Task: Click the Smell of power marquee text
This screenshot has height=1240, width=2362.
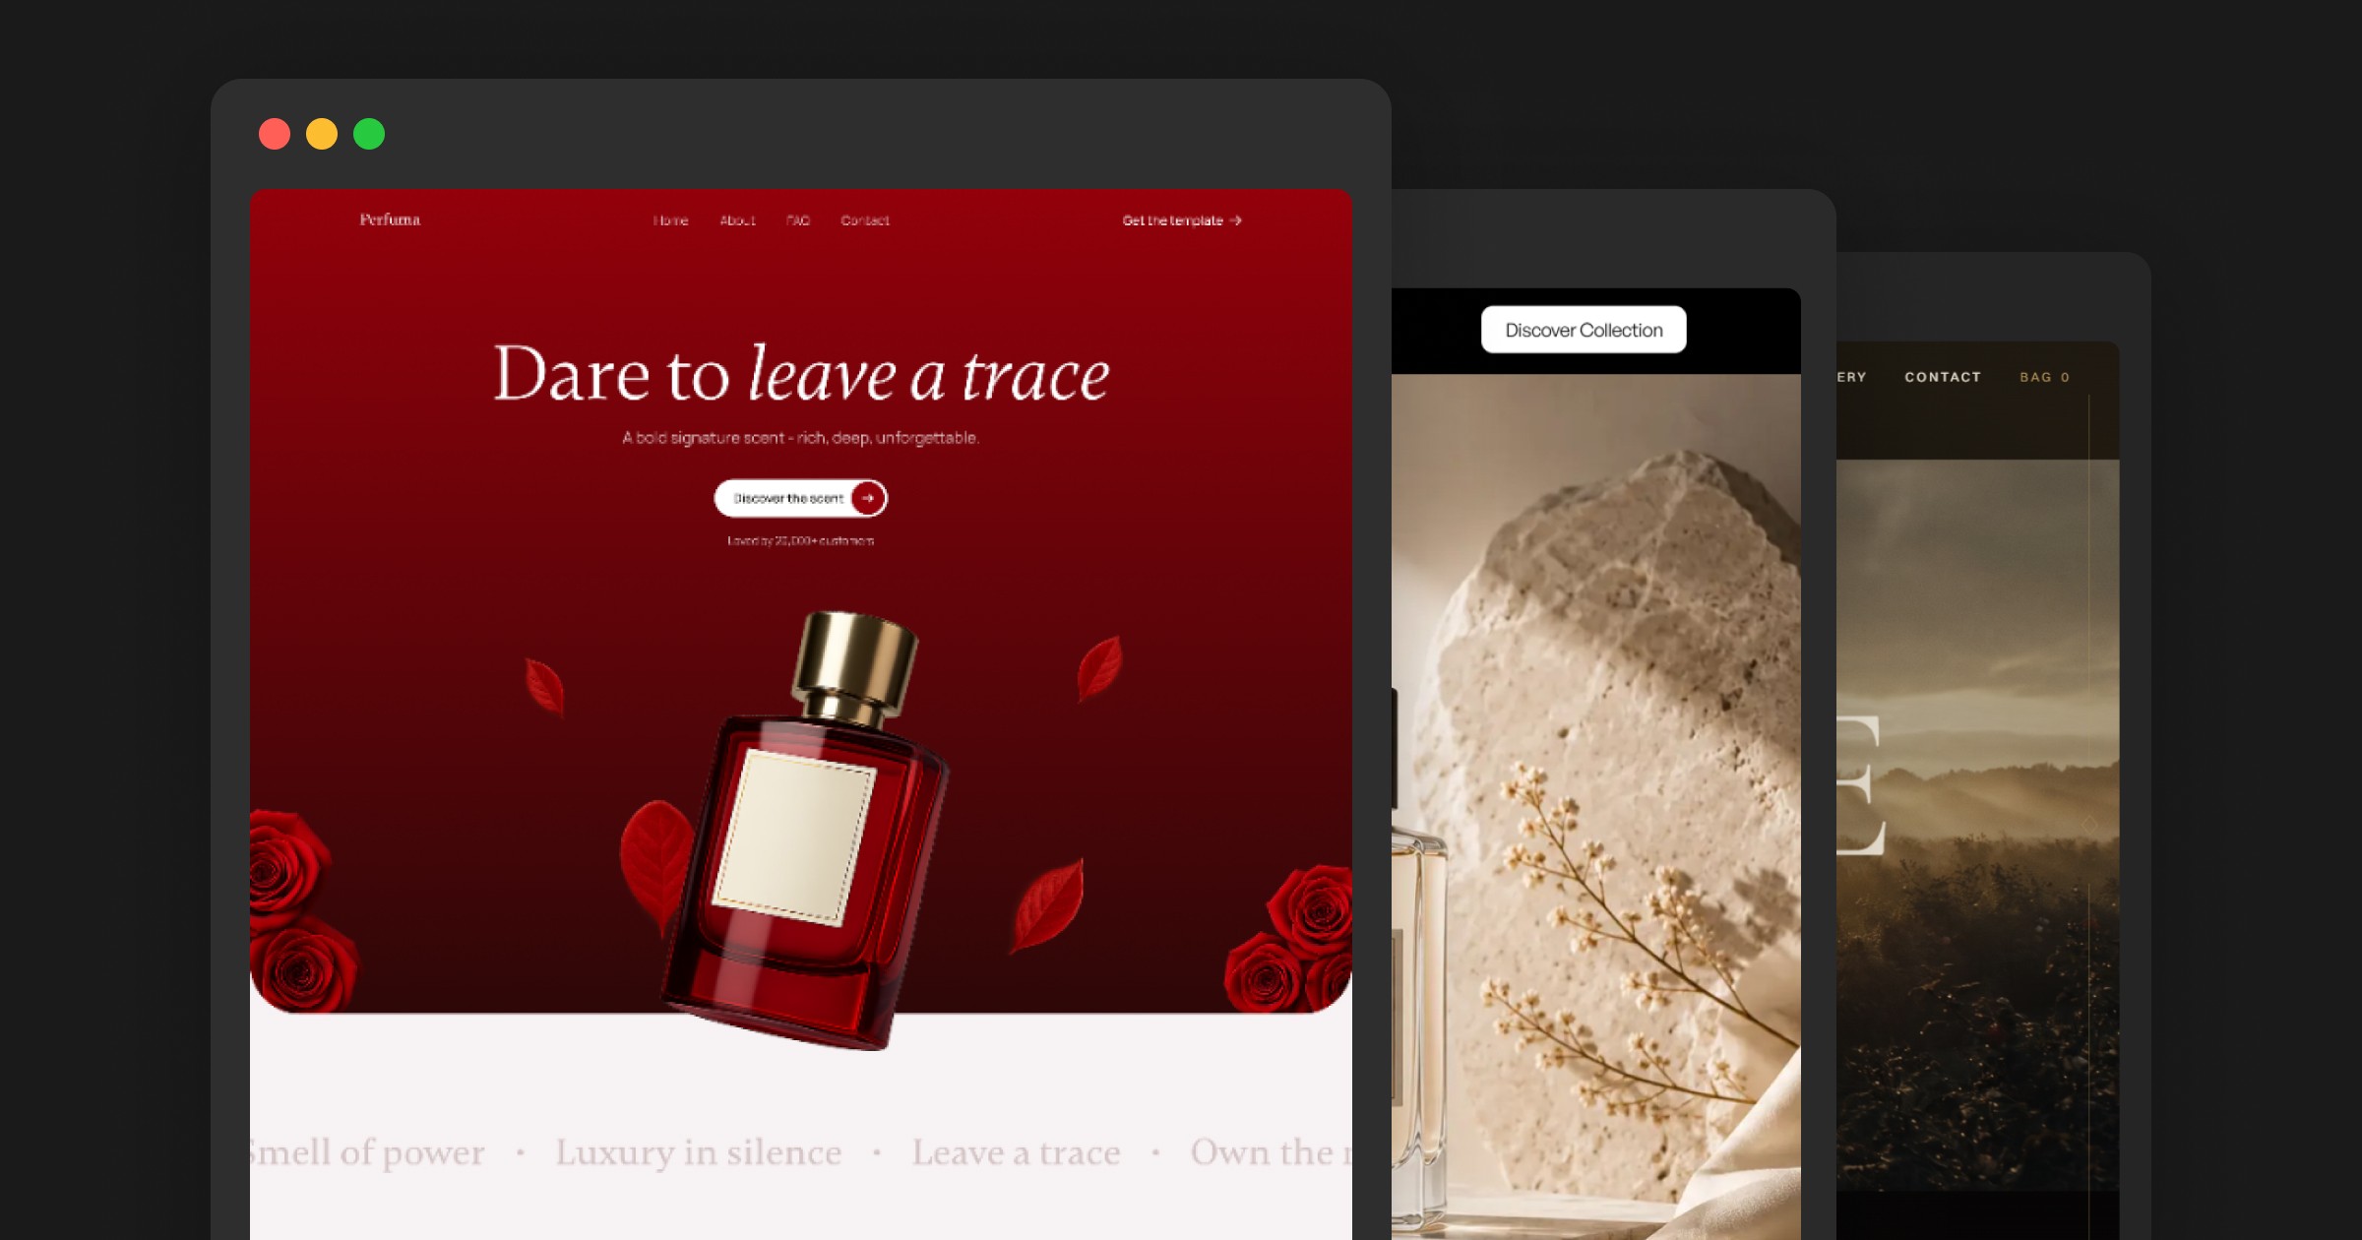Action: [367, 1152]
